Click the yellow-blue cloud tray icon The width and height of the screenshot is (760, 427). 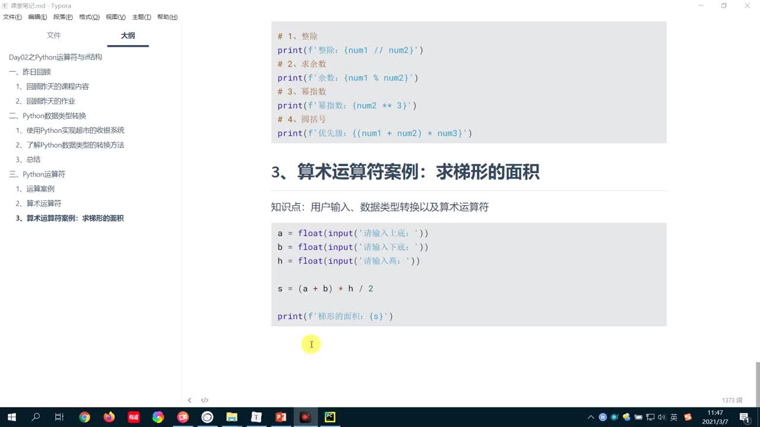626,417
